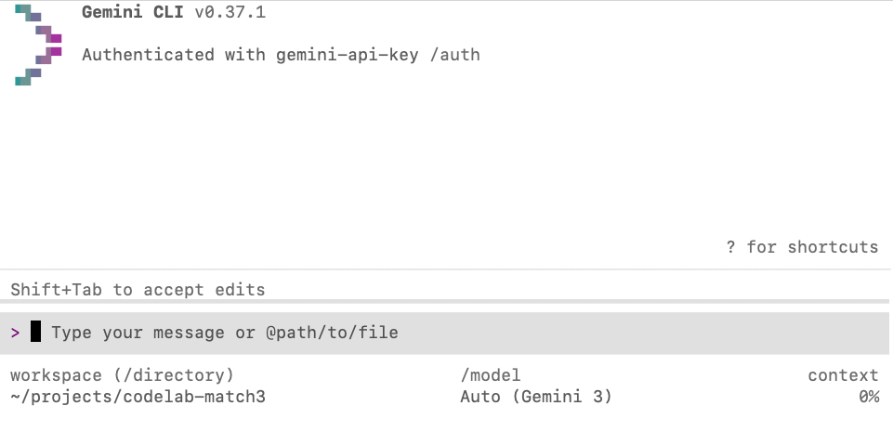Click the 0% context usage indicator
This screenshot has height=432, width=893.
click(x=868, y=397)
